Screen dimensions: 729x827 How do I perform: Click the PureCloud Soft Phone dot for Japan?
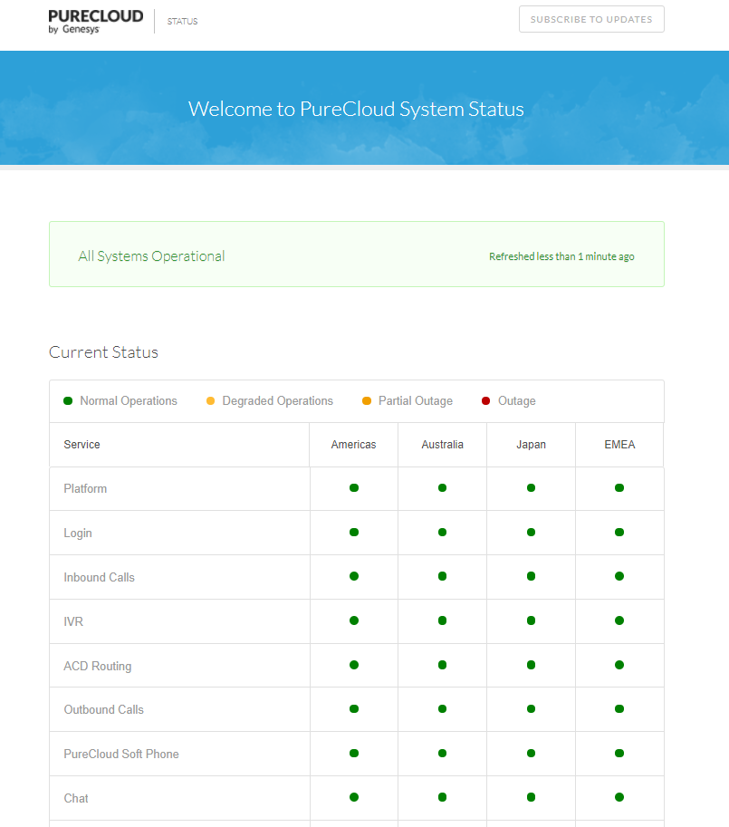(x=531, y=753)
